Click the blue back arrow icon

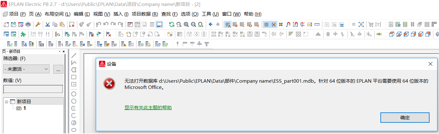[211, 24]
